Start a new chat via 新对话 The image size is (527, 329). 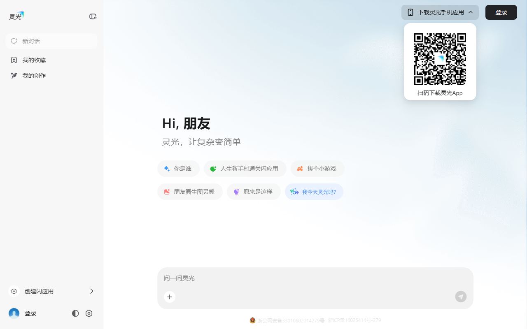pyautogui.click(x=51, y=41)
